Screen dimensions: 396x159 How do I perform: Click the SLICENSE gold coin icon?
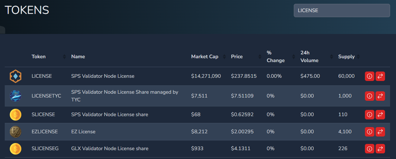(x=15, y=115)
